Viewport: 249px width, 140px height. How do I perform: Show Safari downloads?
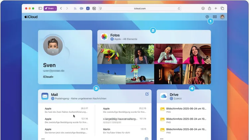coord(203,8)
